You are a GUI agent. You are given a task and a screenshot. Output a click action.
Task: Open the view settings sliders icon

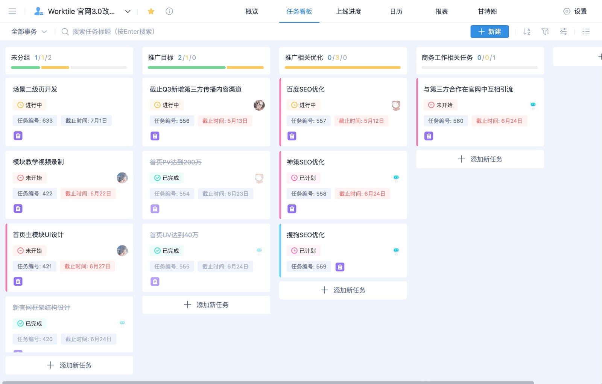(x=563, y=32)
